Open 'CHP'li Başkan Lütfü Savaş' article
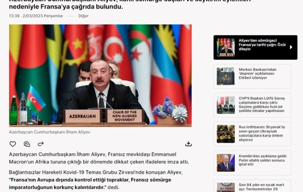Screen dimensions: 303x192 click(252, 105)
